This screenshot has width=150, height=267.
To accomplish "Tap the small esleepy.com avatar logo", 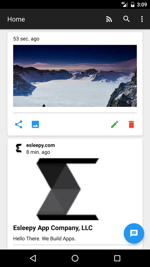I will coord(19,148).
